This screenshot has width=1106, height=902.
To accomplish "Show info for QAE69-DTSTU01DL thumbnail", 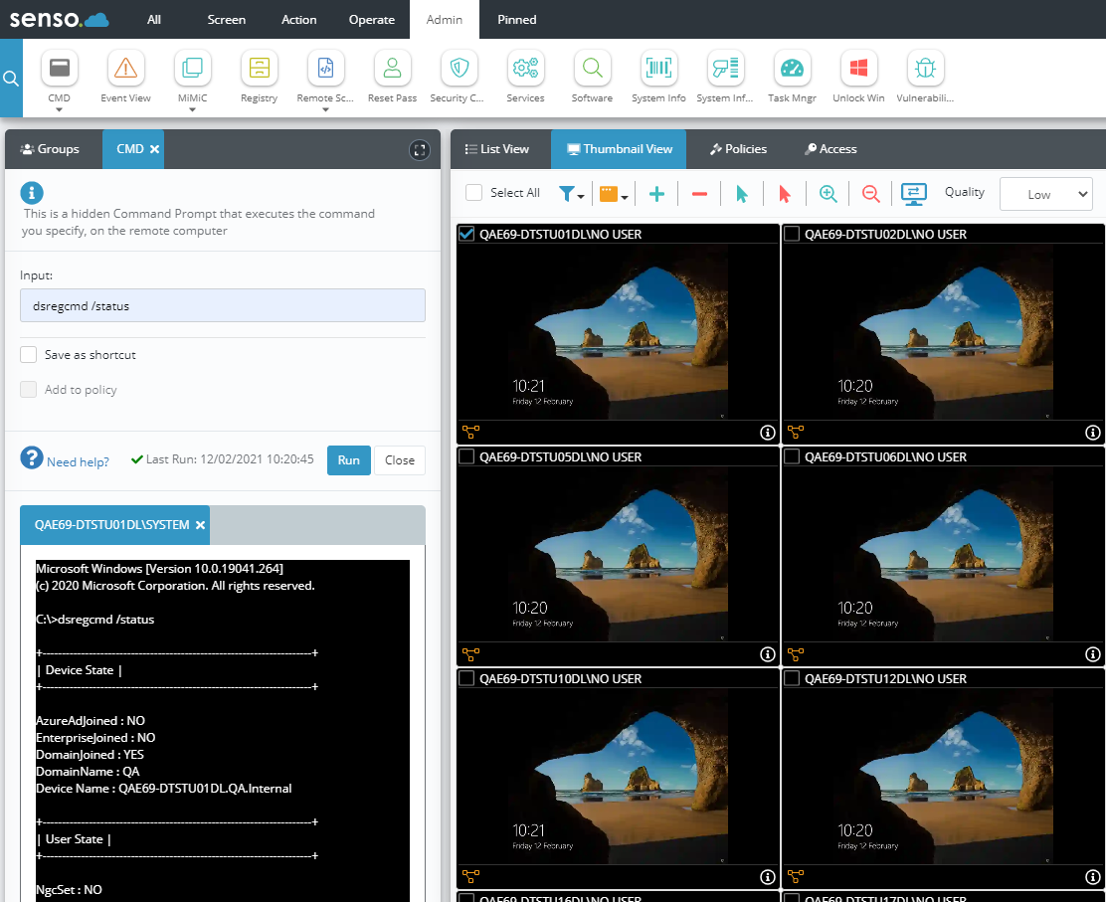I will point(768,433).
